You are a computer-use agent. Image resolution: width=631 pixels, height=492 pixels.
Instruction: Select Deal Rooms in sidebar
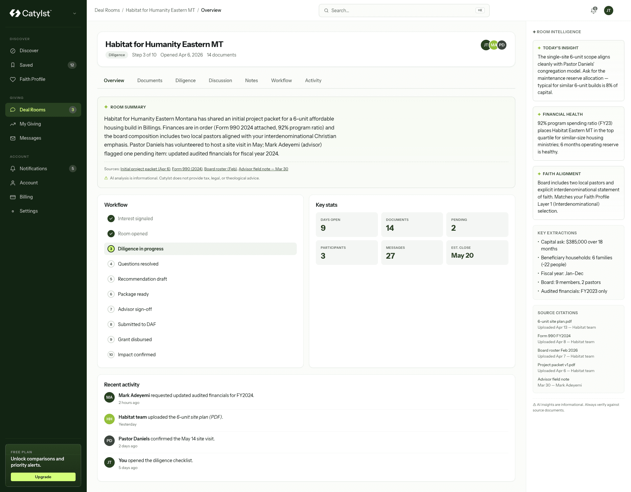[x=43, y=110]
